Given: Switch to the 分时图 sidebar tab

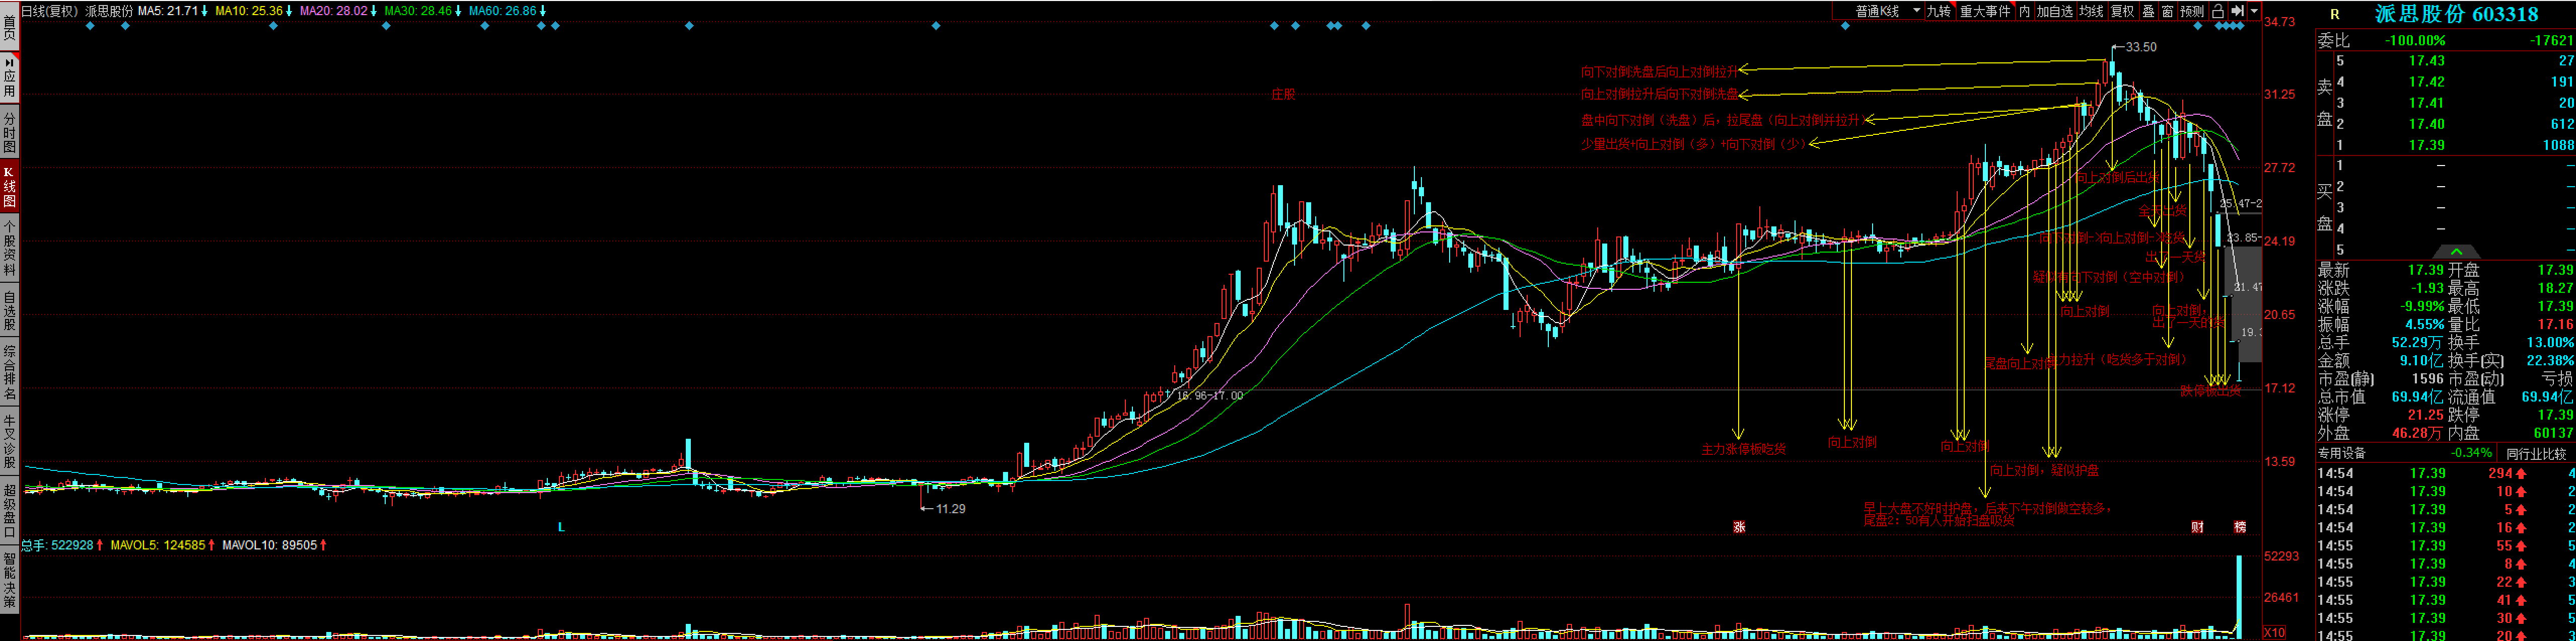Looking at the screenshot, I should 10,132.
